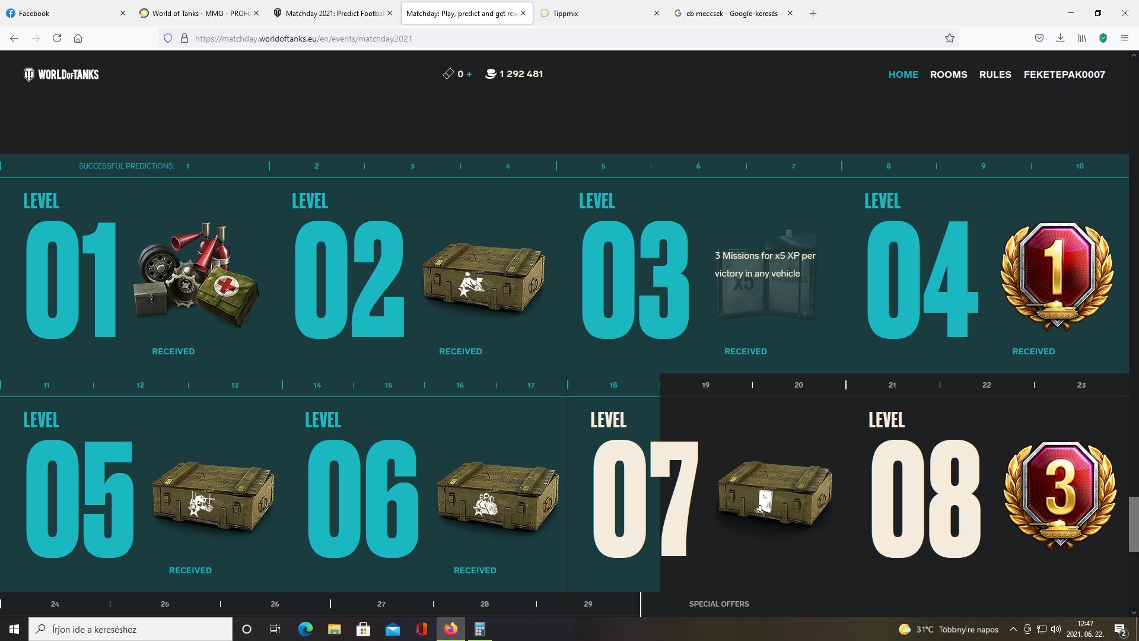Close the Tippmix tab
Image resolution: width=1139 pixels, height=641 pixels.
click(x=656, y=13)
